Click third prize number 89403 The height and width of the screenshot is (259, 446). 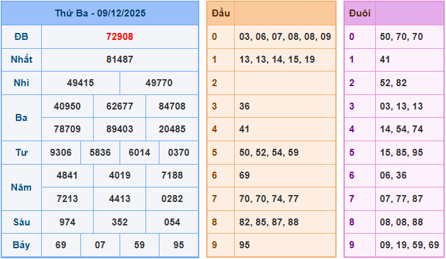[120, 129]
